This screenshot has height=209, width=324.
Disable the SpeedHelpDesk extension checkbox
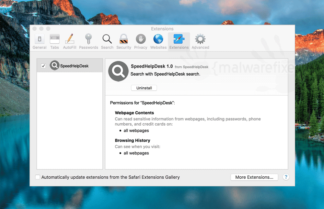coord(43,66)
